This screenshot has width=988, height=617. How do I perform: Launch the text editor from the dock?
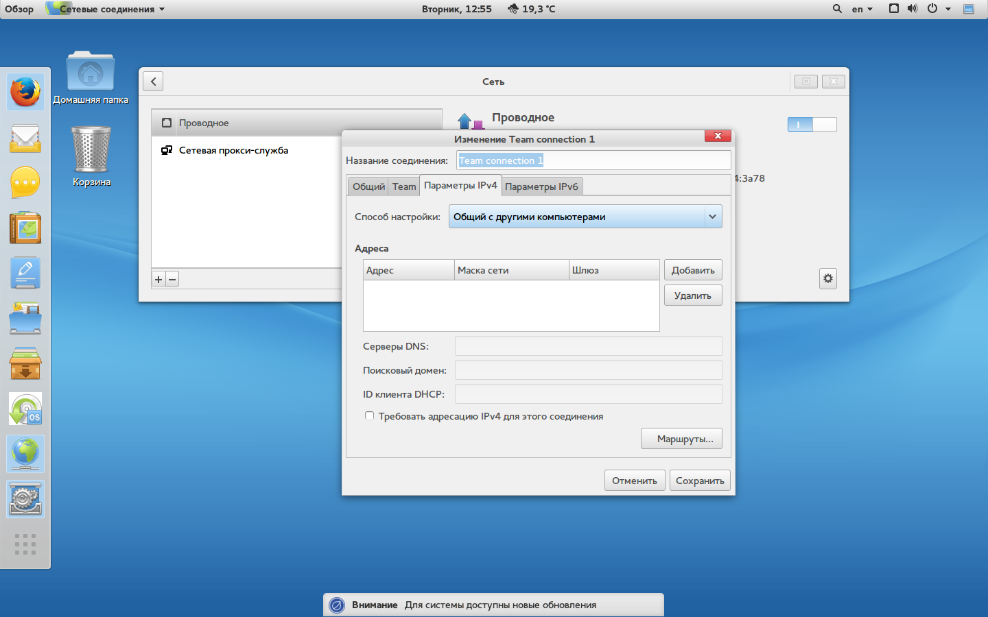(25, 274)
